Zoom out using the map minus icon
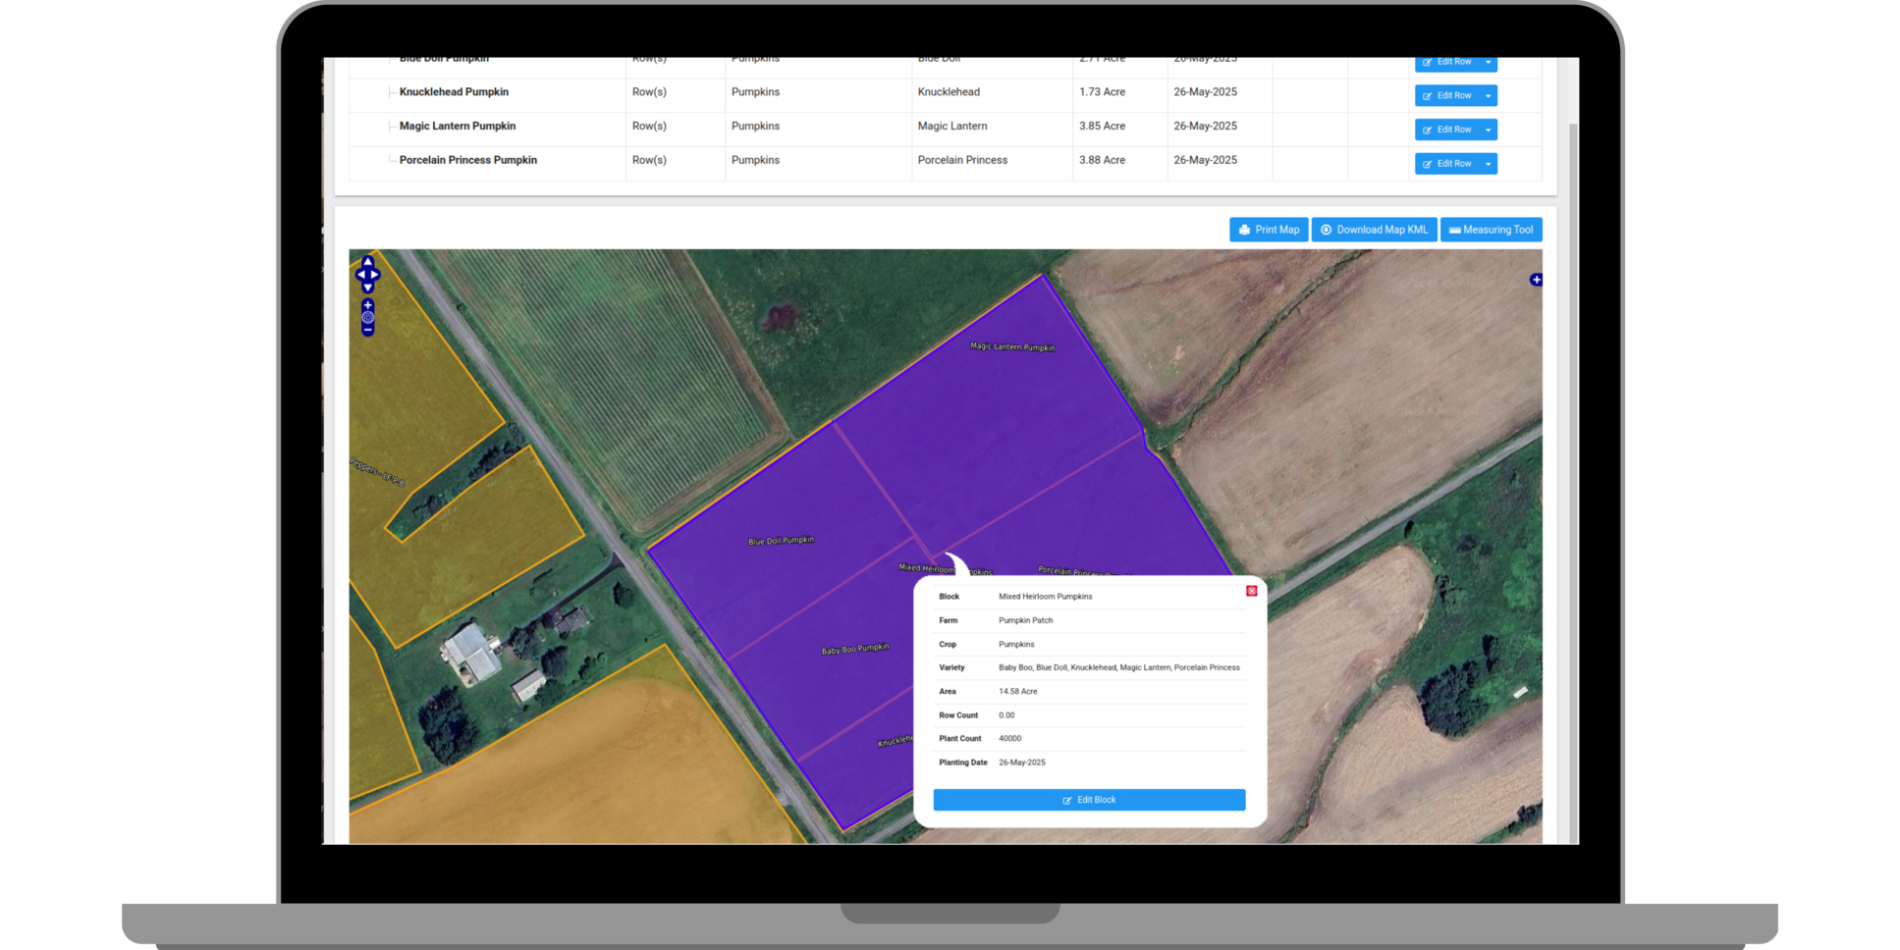 click(x=367, y=330)
